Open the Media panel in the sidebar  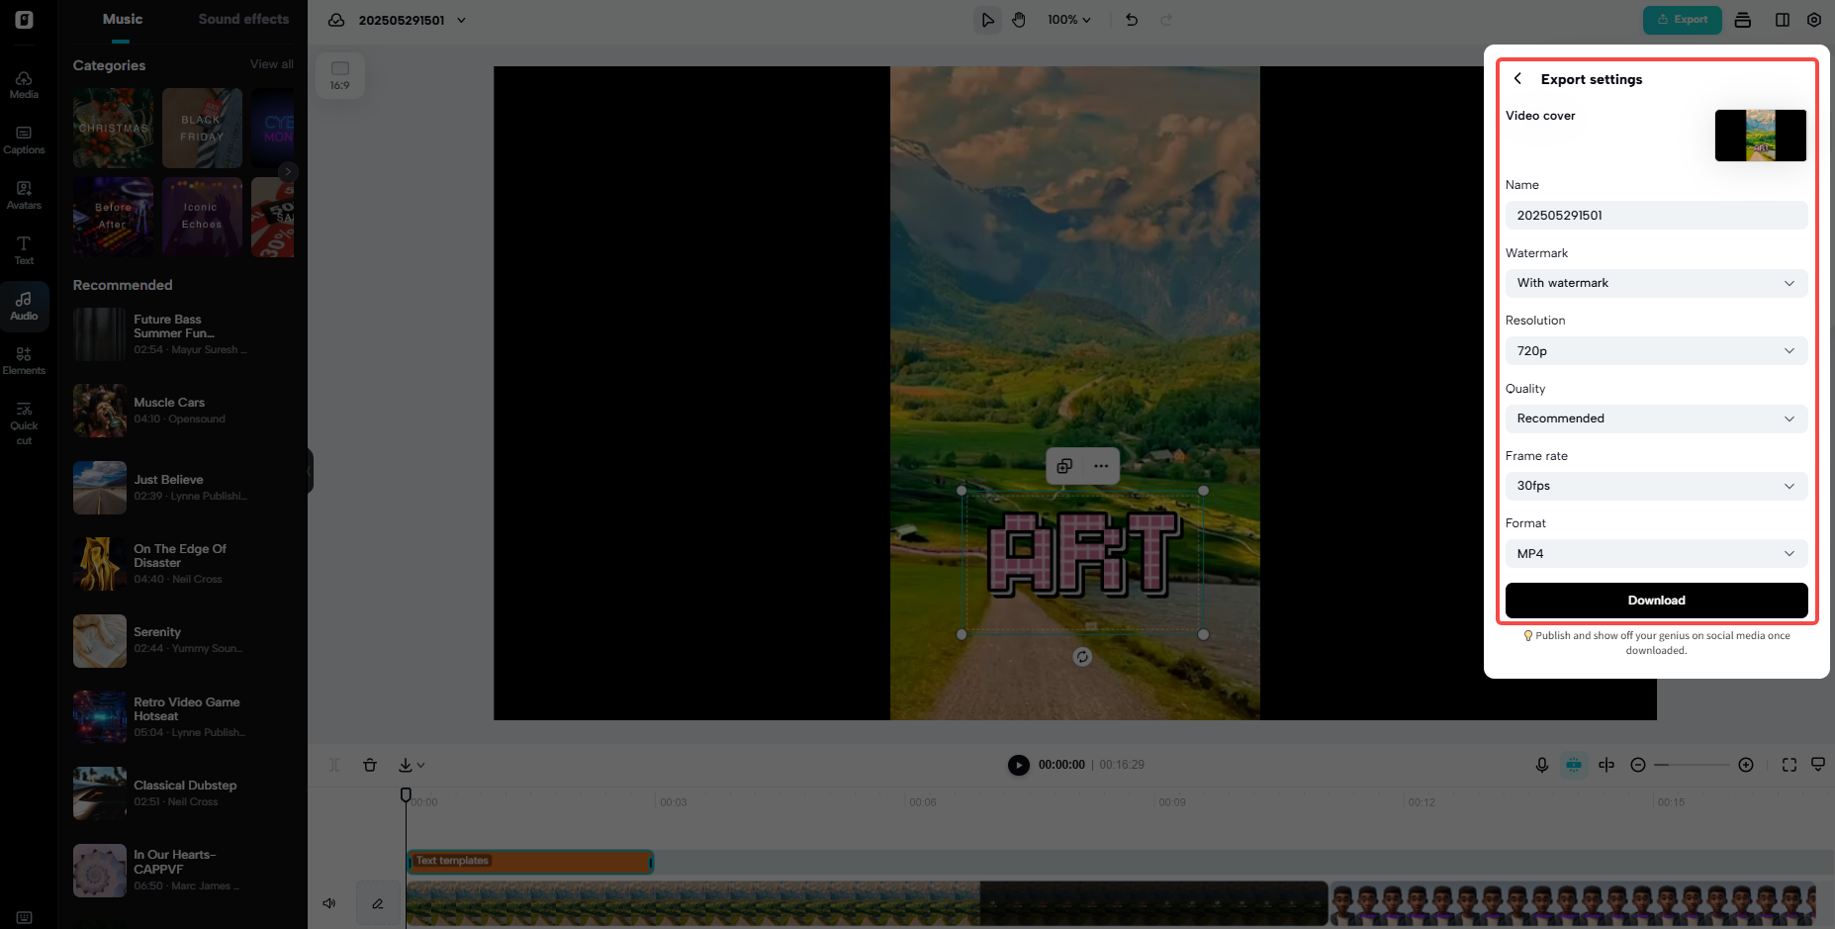click(24, 86)
